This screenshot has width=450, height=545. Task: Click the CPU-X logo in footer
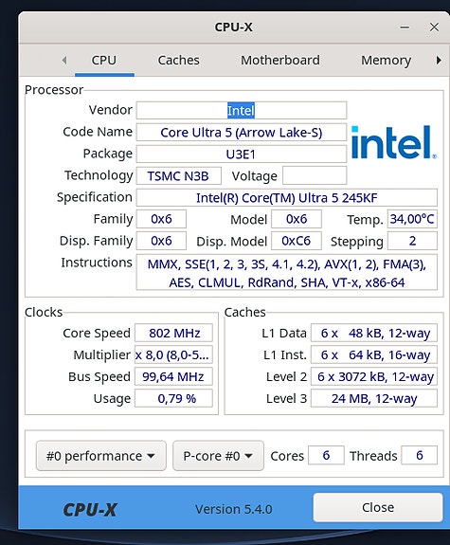click(90, 510)
